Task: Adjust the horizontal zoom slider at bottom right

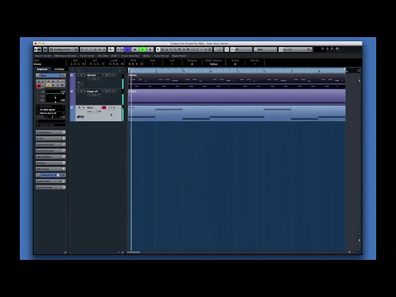Action: coord(350,252)
